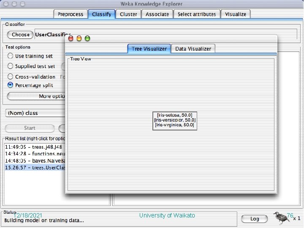
Task: Go to the Cluster tab
Action: (128, 14)
